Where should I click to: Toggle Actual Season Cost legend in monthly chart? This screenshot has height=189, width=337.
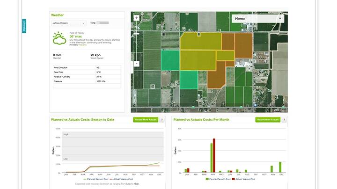244,179
